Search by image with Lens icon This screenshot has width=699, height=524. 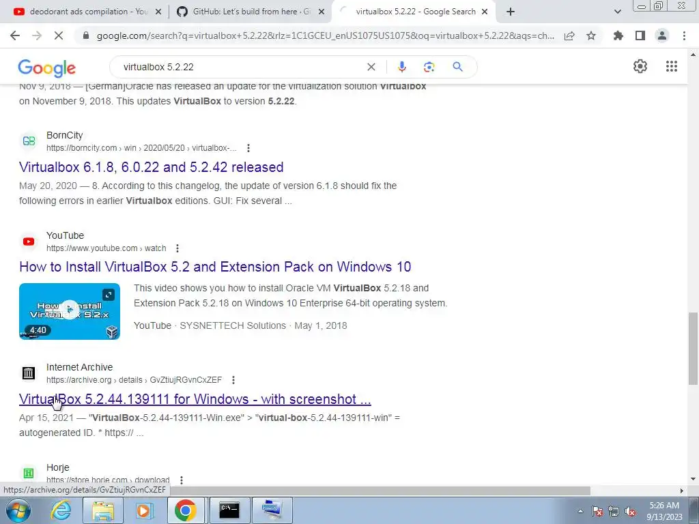429,67
